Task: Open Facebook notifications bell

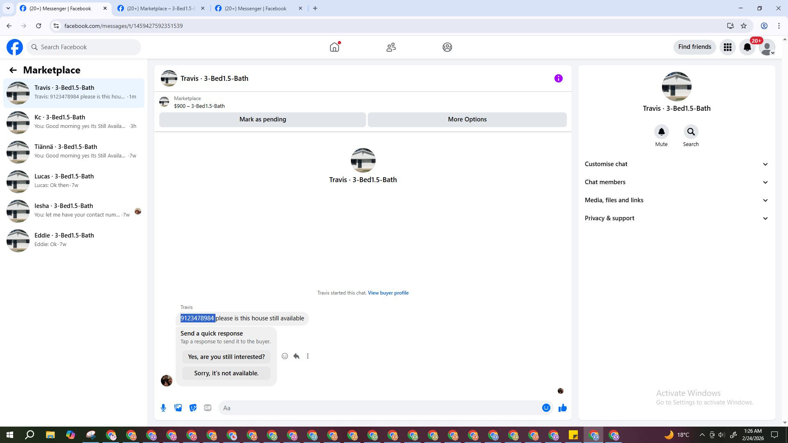Action: (747, 47)
